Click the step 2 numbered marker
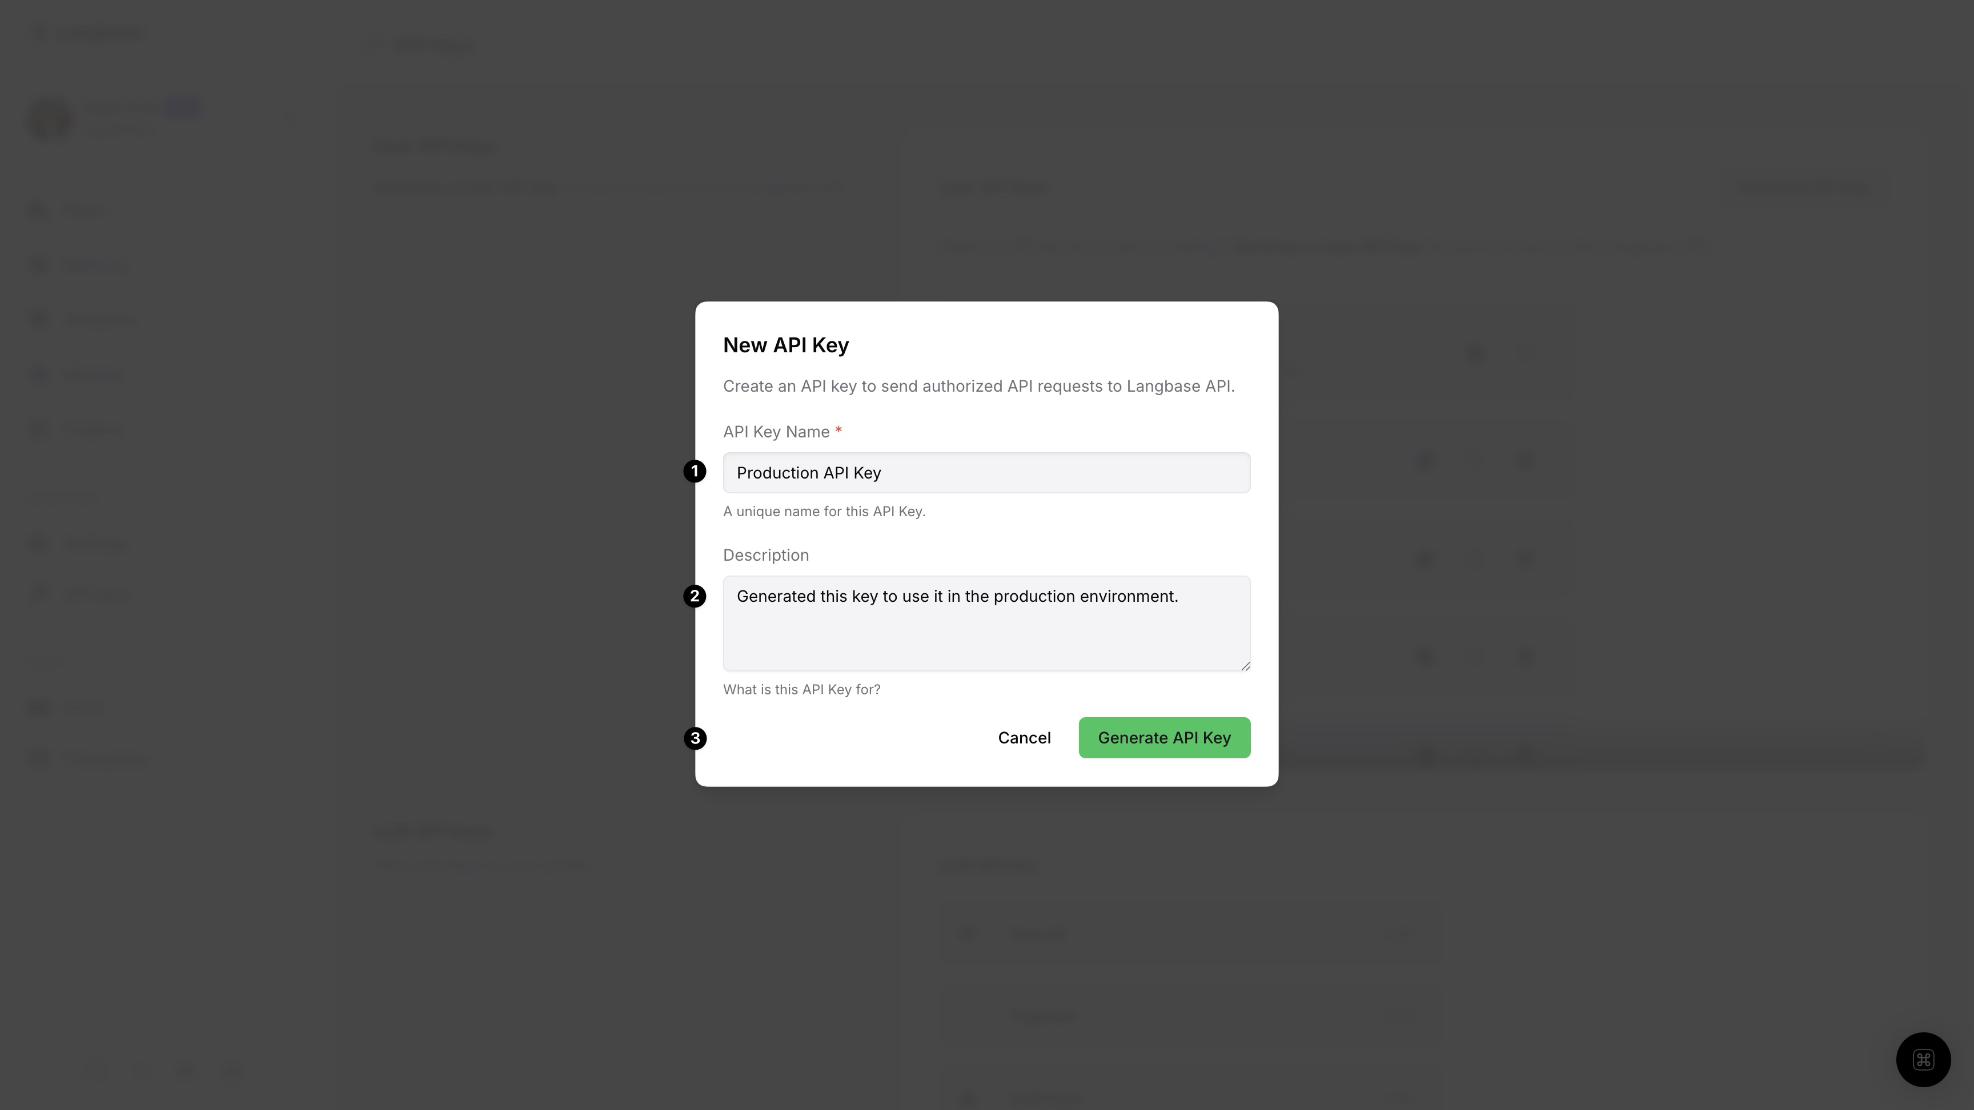The height and width of the screenshot is (1110, 1974). pyautogui.click(x=695, y=596)
